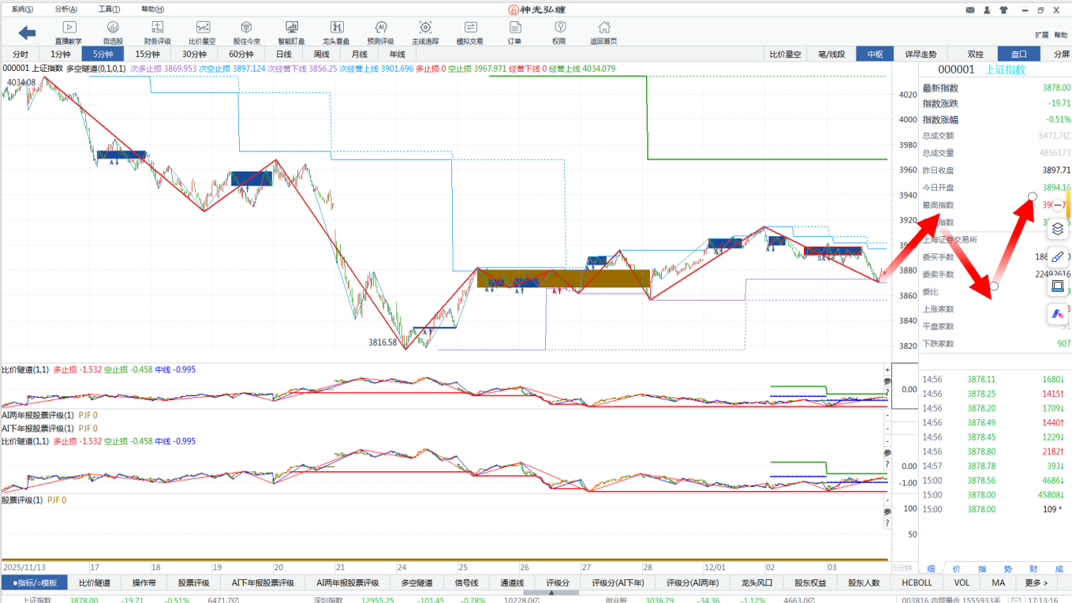Toggle the 盘口 panel button

(x=1018, y=54)
